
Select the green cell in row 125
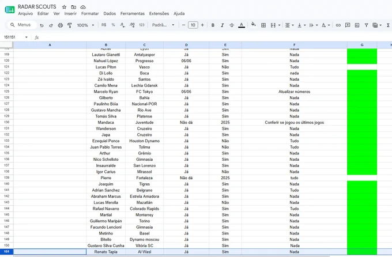[x=362, y=92]
